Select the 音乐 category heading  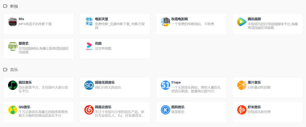[x=14, y=70]
